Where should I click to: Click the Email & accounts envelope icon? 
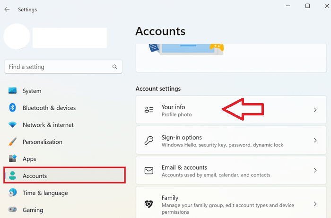pyautogui.click(x=149, y=171)
